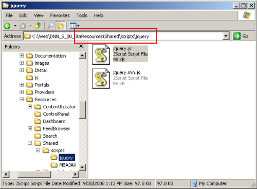Expand the Portals folder node

pos(22,85)
